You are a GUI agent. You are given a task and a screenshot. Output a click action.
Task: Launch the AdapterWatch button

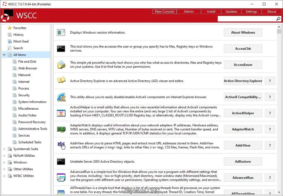[243, 129]
